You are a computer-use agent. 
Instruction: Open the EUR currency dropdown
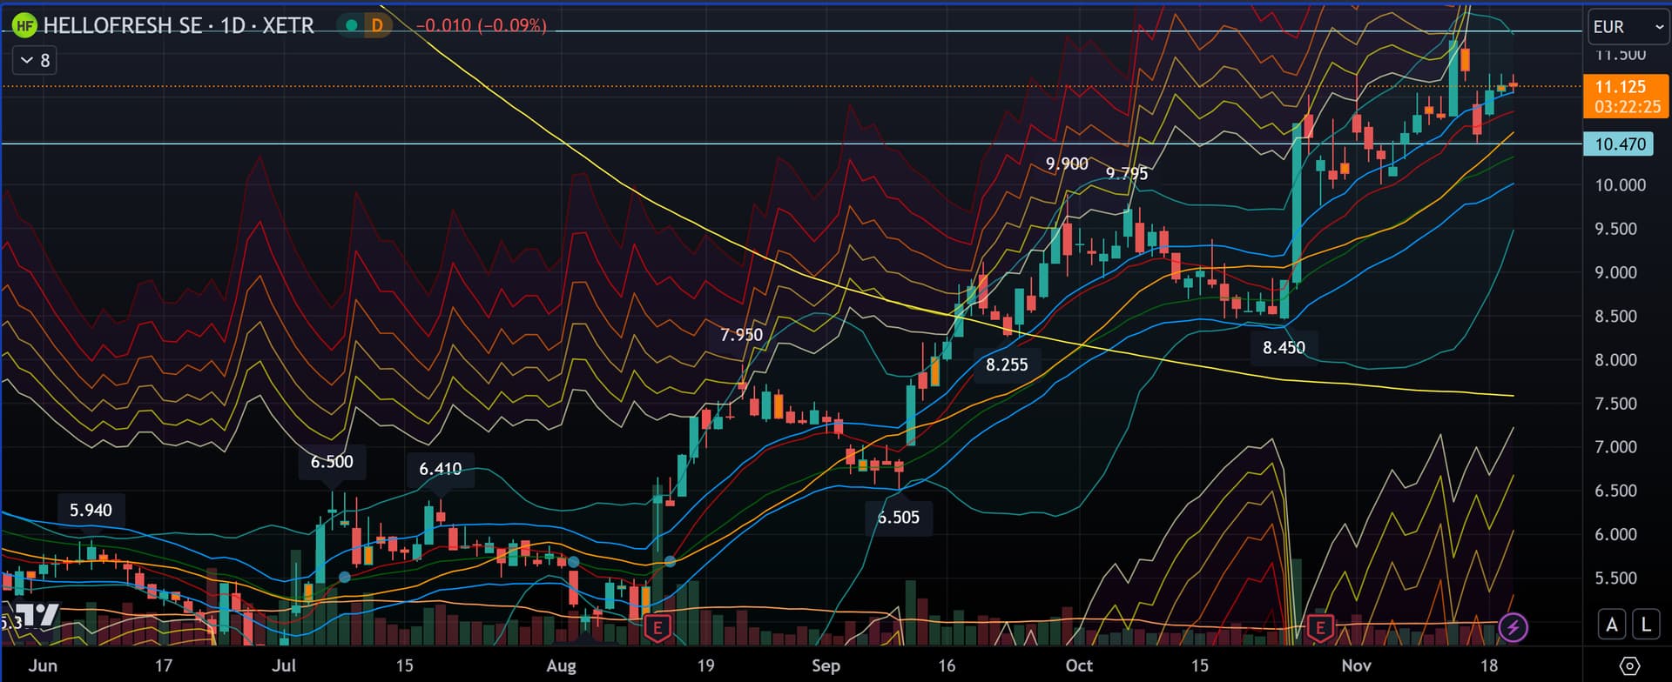point(1627,27)
